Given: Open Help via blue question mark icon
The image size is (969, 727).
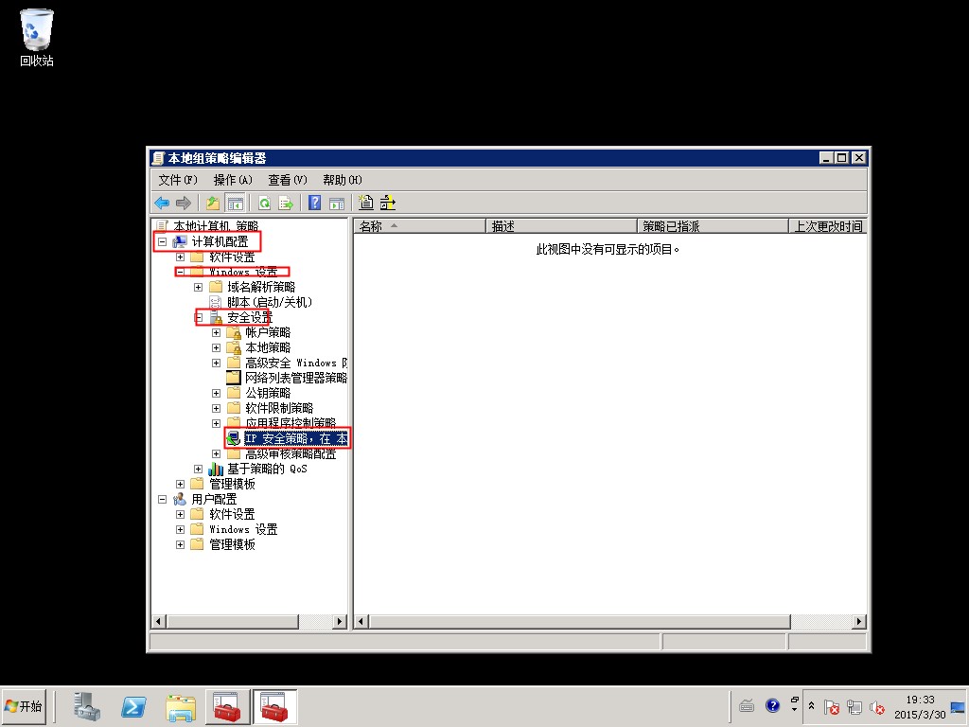Looking at the screenshot, I should (x=315, y=203).
